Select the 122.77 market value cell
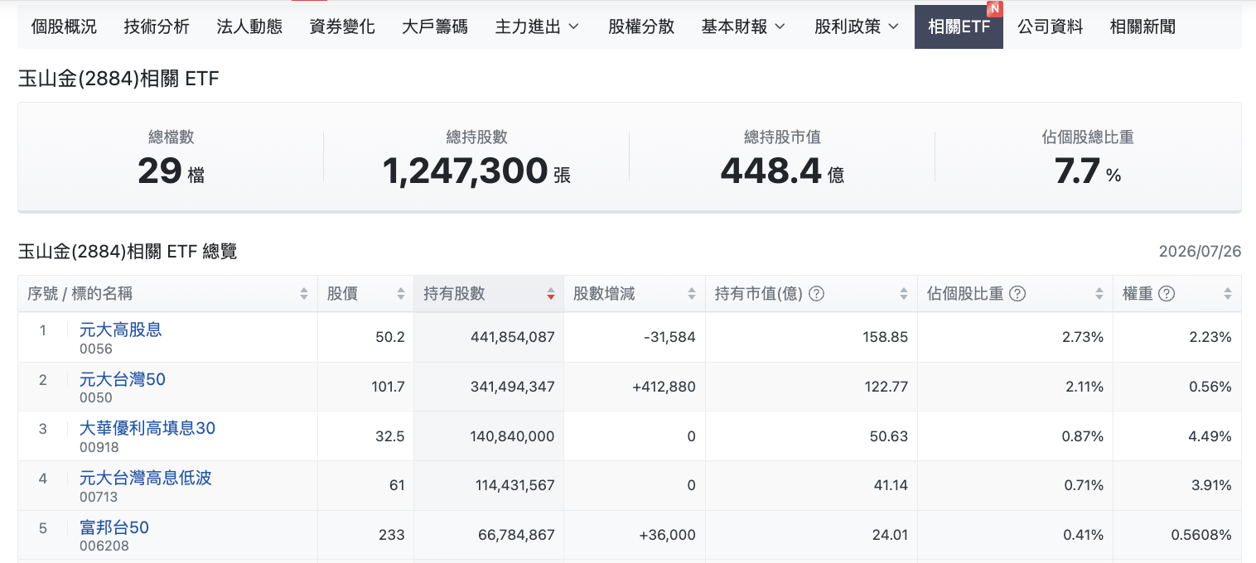 click(x=811, y=387)
